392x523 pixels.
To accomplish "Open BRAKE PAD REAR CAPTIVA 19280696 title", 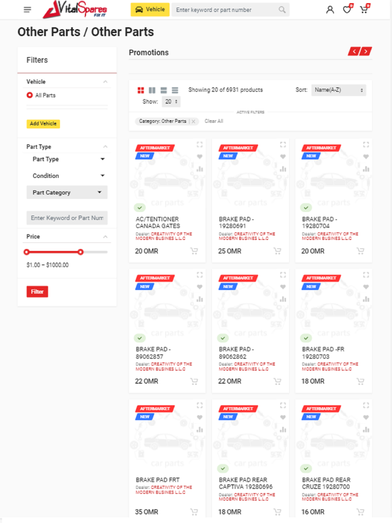I will [x=246, y=483].
